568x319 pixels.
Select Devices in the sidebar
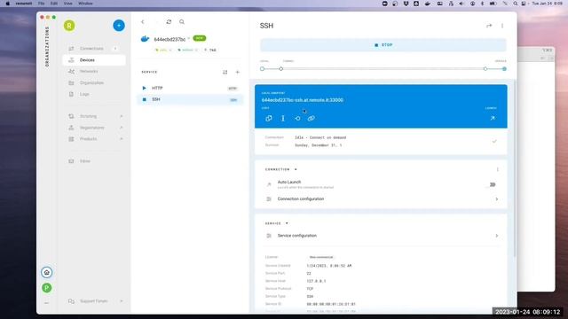(94, 60)
